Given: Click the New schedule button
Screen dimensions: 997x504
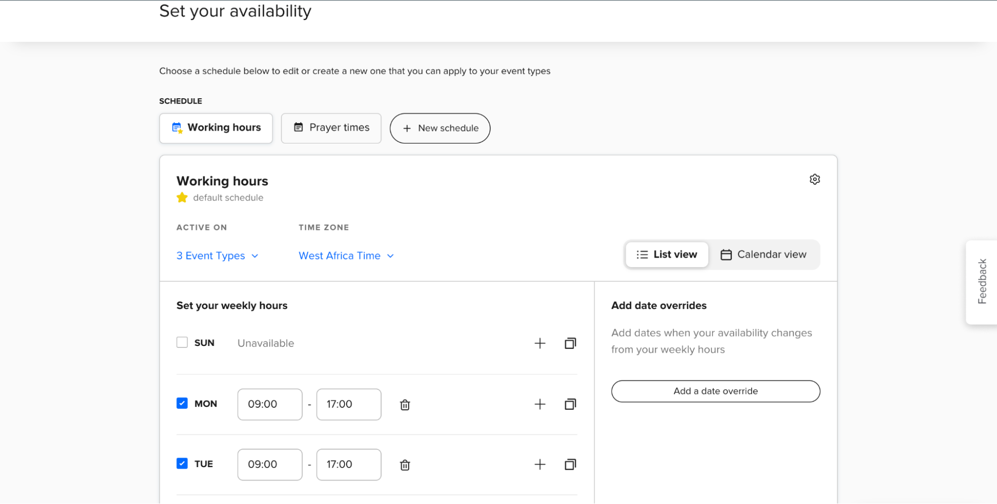Looking at the screenshot, I should [440, 128].
